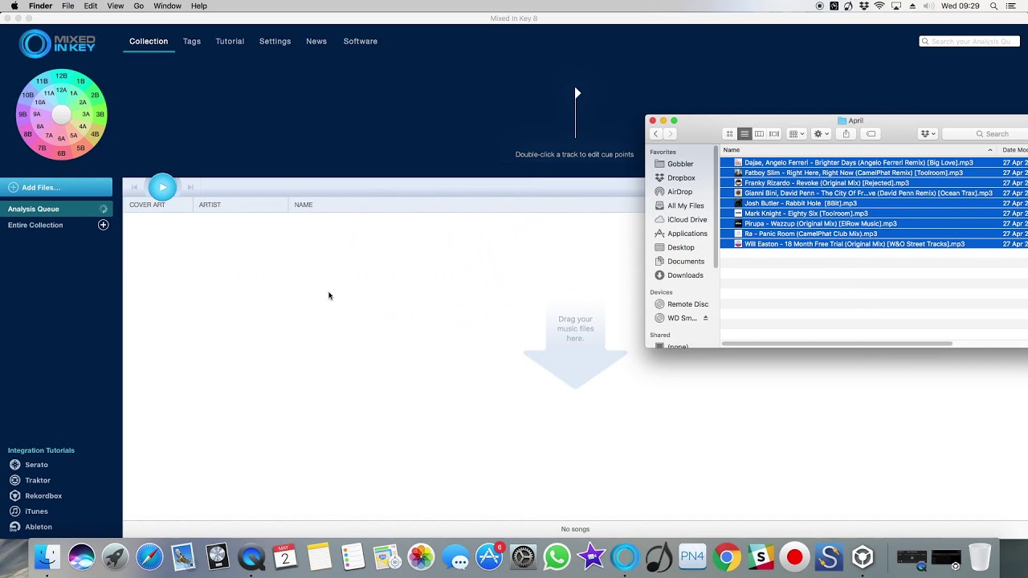Sort by the Cover Art column header
The image size is (1028, 578).
coord(158,205)
